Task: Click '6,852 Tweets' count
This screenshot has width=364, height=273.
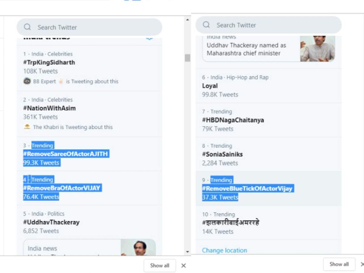Action: click(41, 231)
